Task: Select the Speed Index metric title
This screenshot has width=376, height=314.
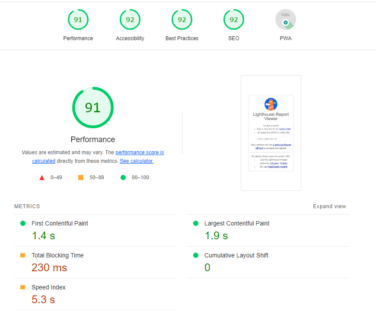Action: 48,287
